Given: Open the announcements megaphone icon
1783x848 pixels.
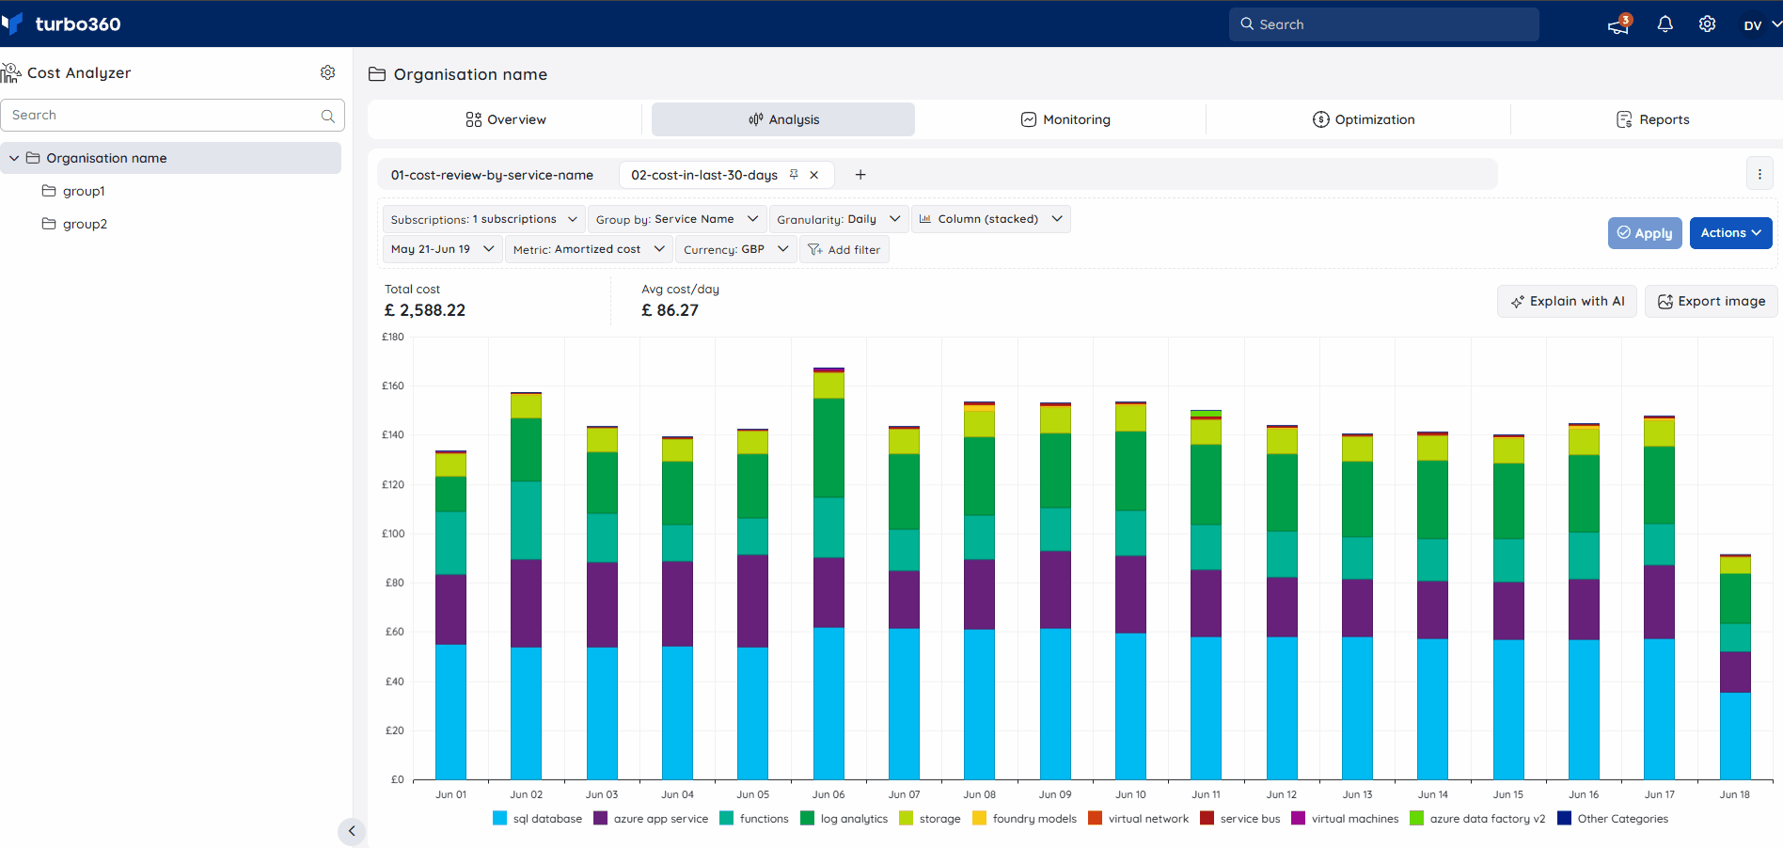Looking at the screenshot, I should coord(1618,24).
